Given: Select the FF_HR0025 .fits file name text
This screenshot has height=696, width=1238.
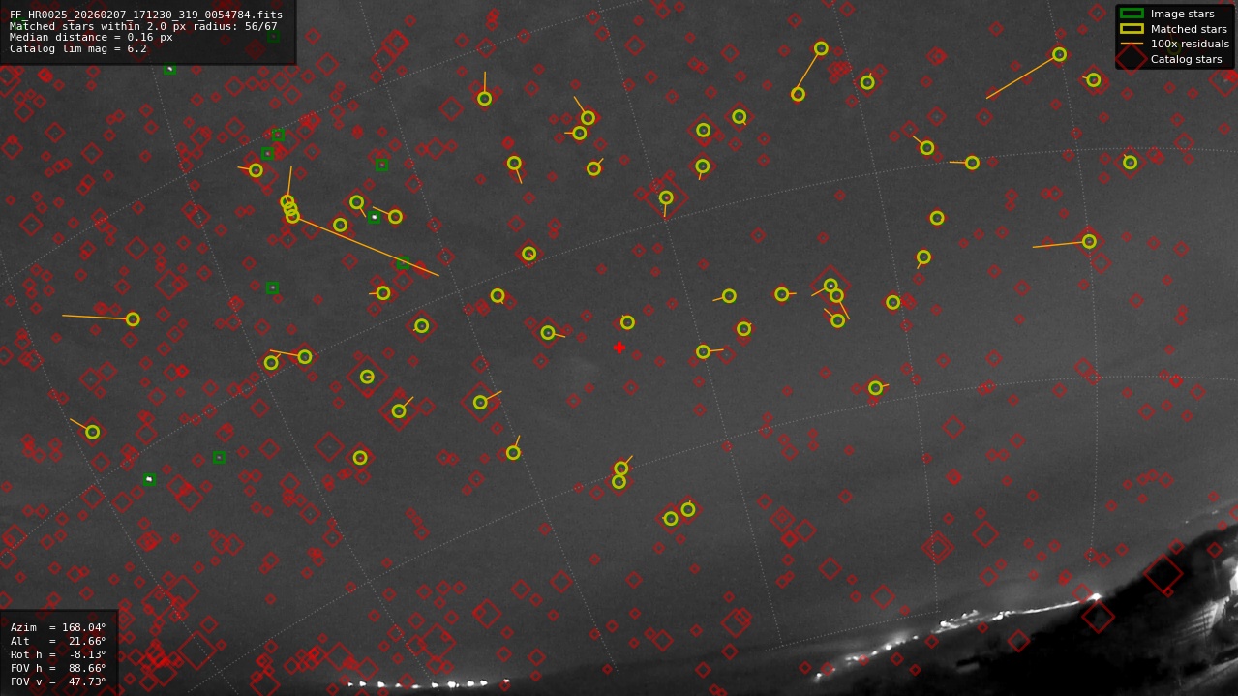Looking at the screenshot, I should coord(146,15).
